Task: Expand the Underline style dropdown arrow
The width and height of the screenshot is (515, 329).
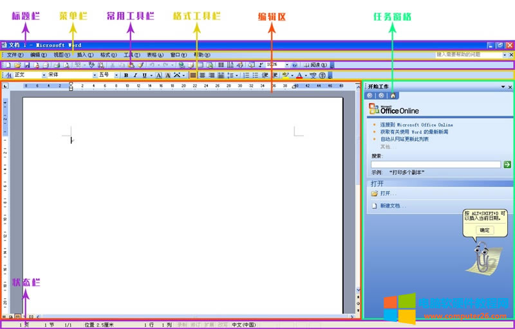Action: [x=151, y=75]
